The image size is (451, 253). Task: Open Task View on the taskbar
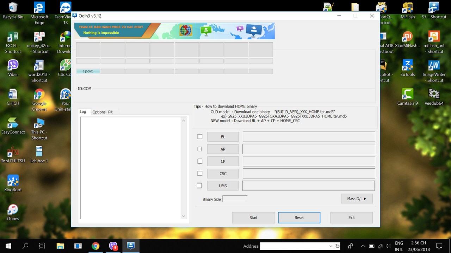[42, 246]
